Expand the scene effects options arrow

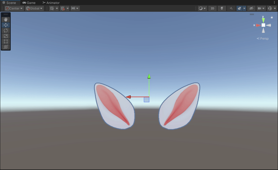244,8
